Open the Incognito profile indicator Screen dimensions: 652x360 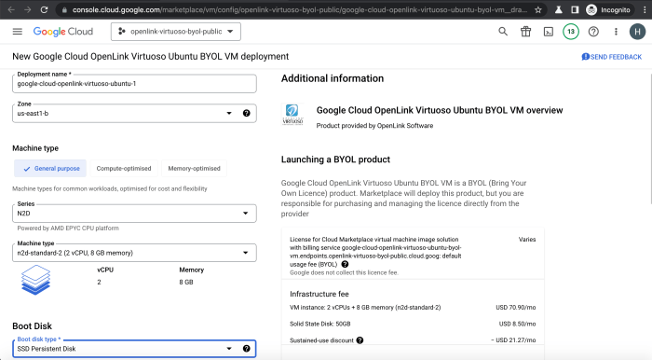[608, 9]
